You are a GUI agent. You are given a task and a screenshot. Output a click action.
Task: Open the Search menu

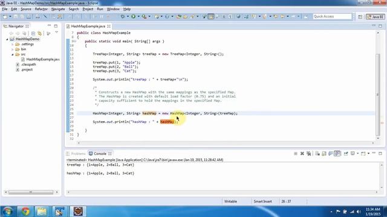tap(74, 9)
